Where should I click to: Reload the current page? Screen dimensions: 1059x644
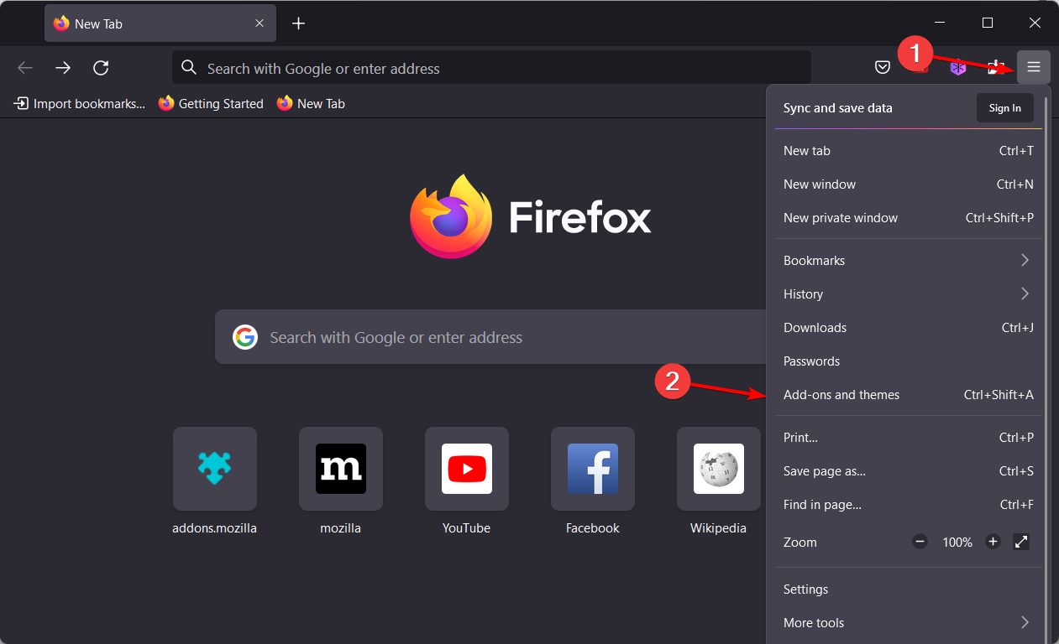click(101, 68)
